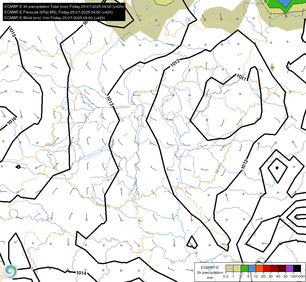
Task: Click the Pressure (hPa) MSL title line
Action: pos(58,12)
